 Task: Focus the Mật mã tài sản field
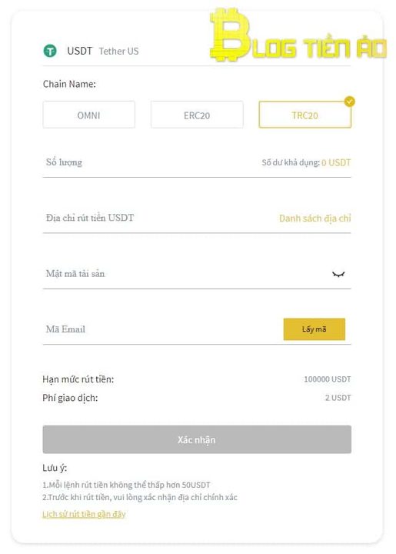(184, 274)
